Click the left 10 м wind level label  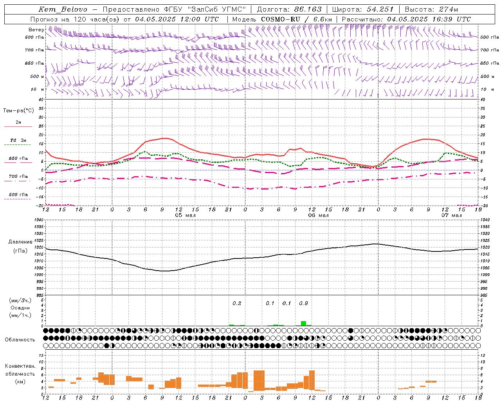pos(38,89)
